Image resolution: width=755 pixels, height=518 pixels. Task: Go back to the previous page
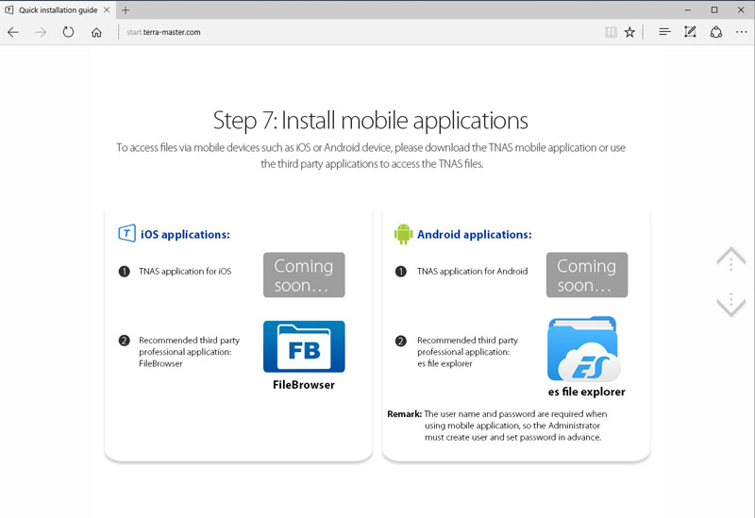coord(13,32)
